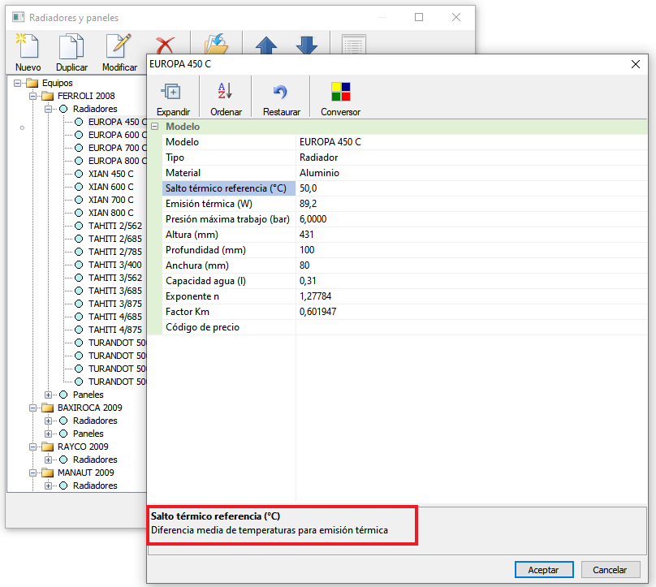Click the Ordenar A-Z icon
Viewport: 656px width, 587px height.
(225, 91)
